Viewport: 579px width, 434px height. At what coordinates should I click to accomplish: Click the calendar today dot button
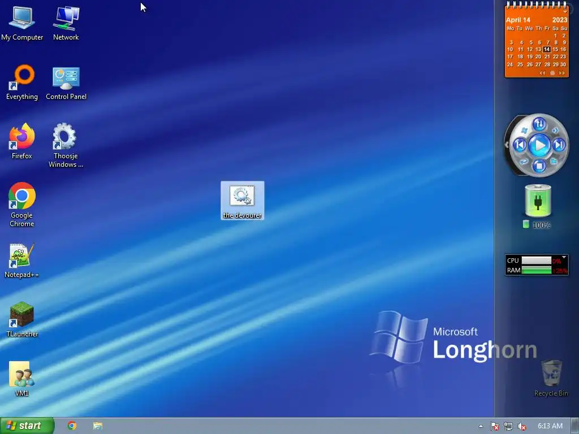[552, 73]
